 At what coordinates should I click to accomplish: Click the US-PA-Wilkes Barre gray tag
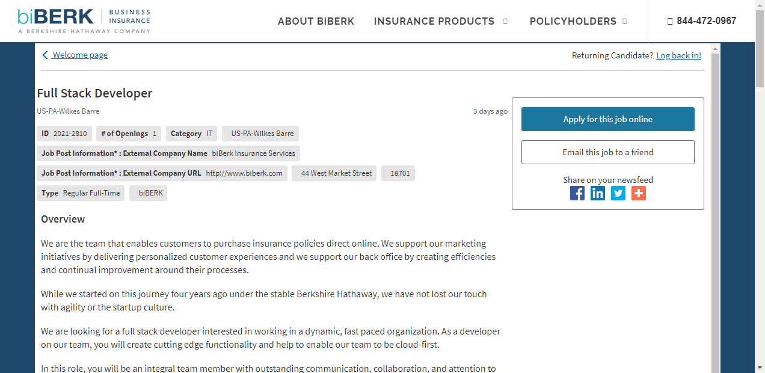260,134
